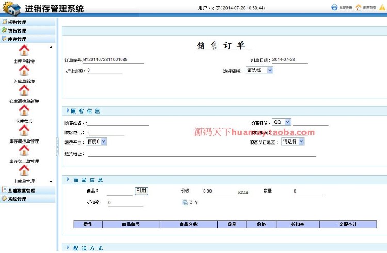This screenshot has height=253, width=387.
Task: Click the 顾客姓名 input field
Action: pos(118,123)
